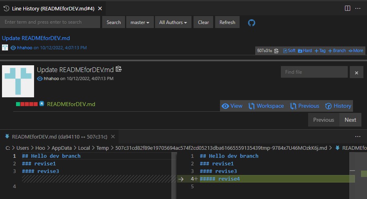Click the C: breadcrumb segment
This screenshot has width=367, height=199.
point(8,148)
